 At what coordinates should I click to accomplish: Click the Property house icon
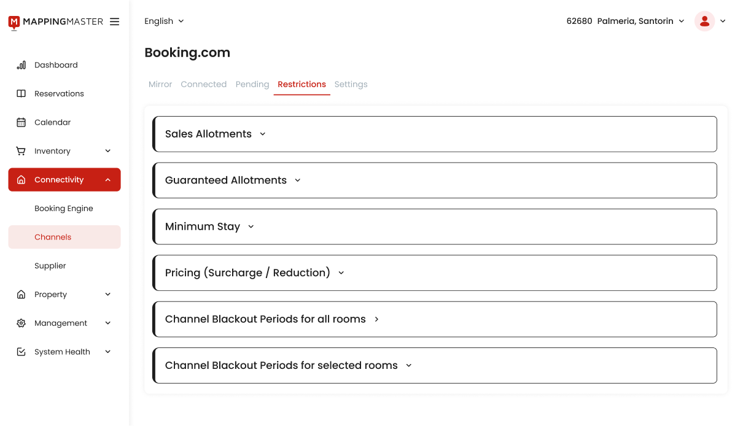point(21,295)
